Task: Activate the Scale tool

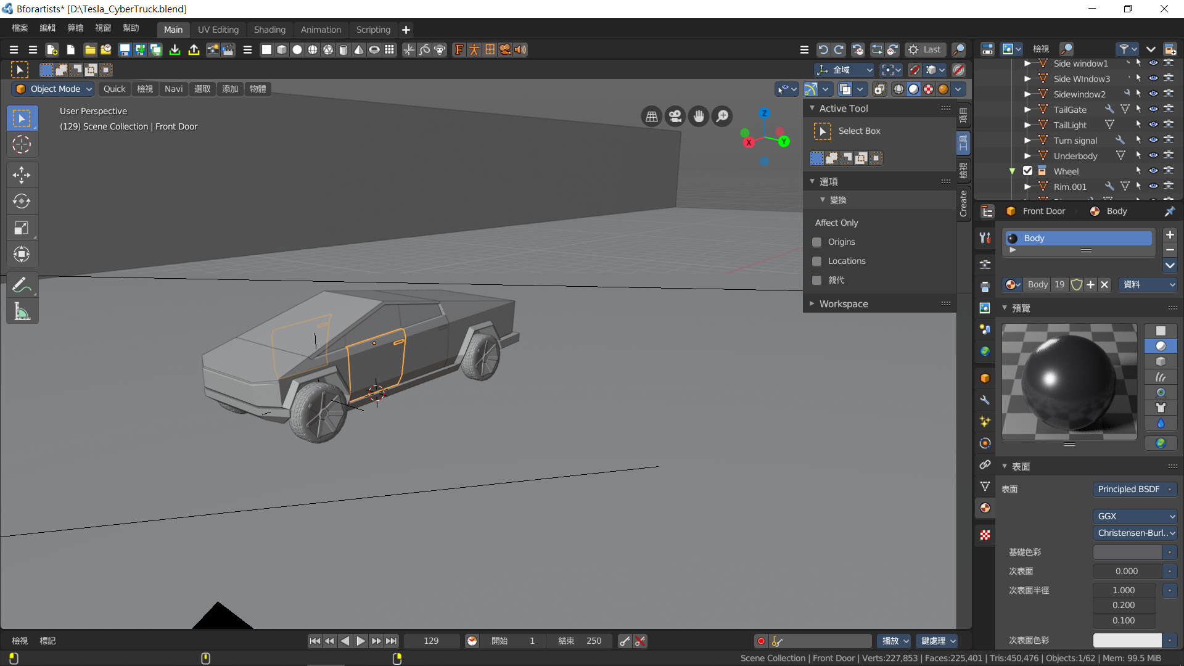Action: [x=22, y=228]
